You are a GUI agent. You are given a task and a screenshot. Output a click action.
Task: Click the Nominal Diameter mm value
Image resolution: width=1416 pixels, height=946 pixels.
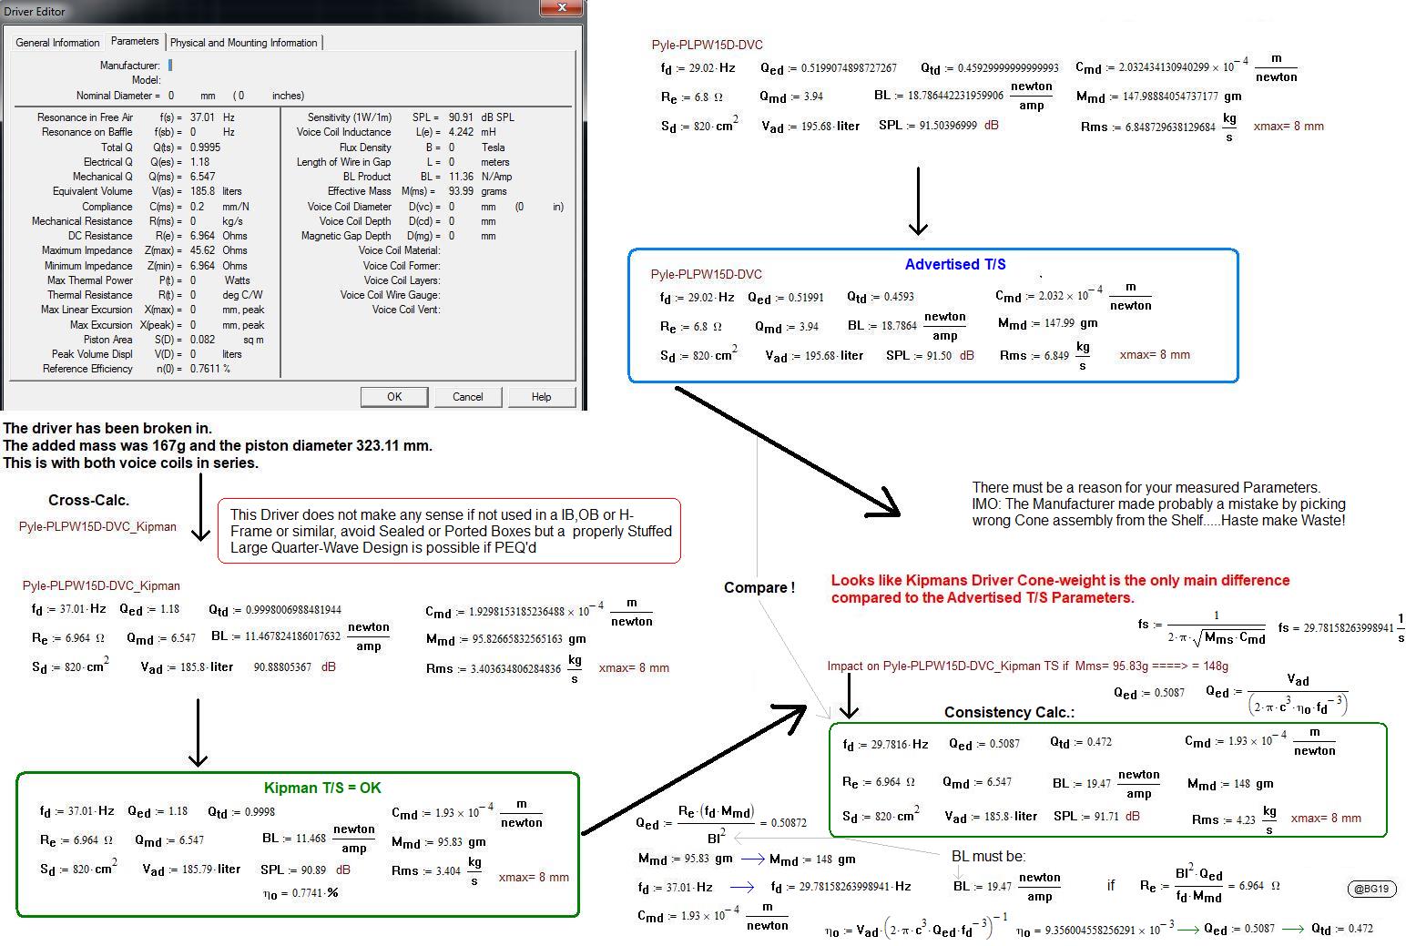[170, 96]
